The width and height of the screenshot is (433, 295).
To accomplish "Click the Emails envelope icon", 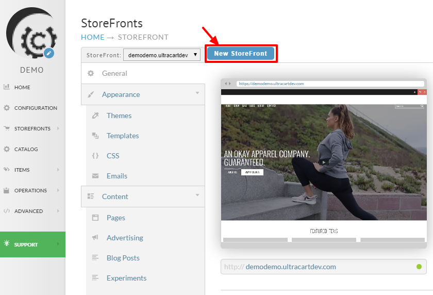I will [x=95, y=176].
